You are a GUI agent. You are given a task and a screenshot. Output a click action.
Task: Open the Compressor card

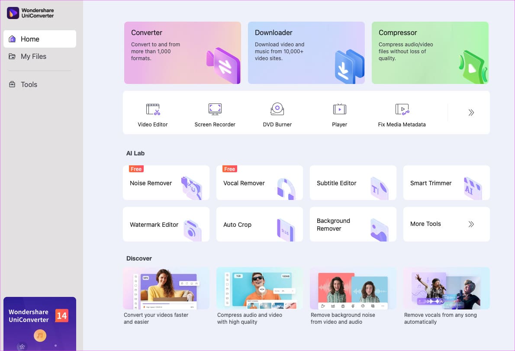click(430, 53)
